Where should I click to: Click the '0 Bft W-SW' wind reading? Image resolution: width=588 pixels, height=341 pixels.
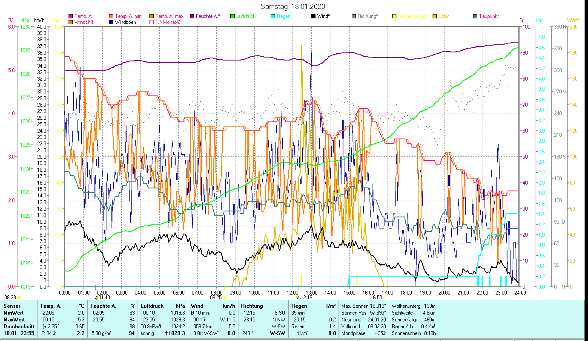tap(205, 333)
